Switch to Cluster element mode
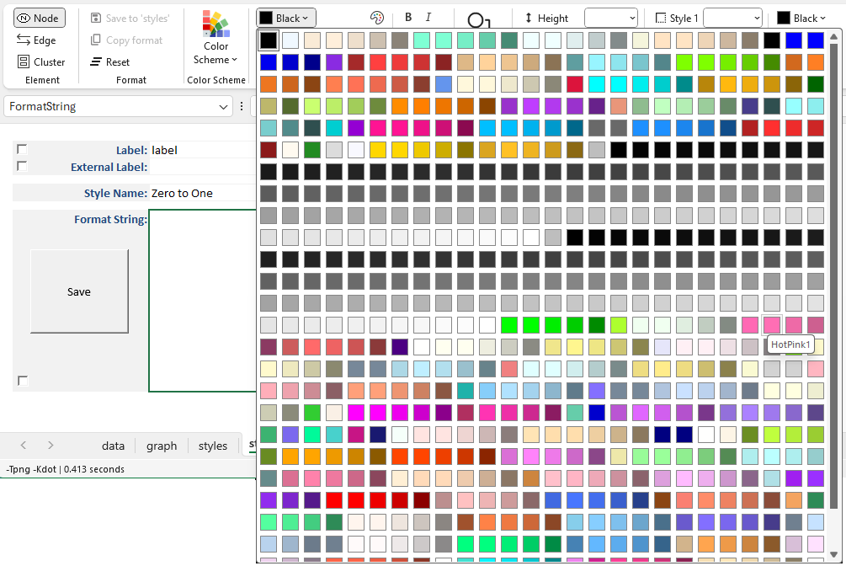The height and width of the screenshot is (566, 846). 41,61
